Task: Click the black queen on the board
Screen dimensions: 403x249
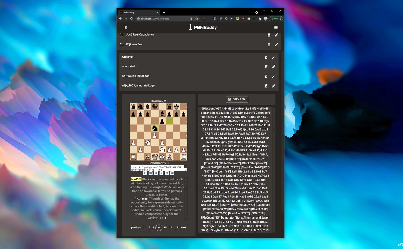Action: point(155,107)
